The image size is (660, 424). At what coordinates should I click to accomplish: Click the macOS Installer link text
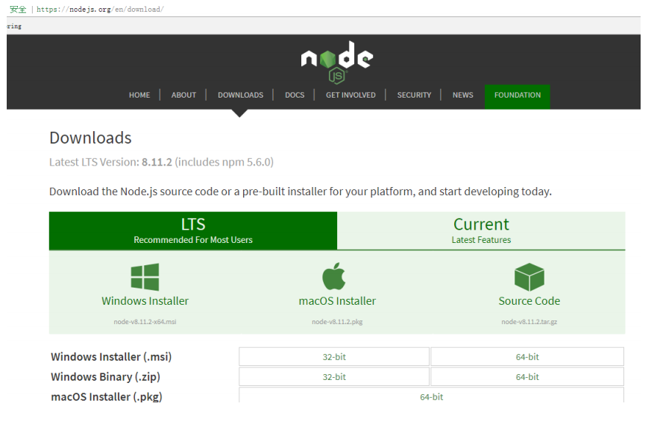[x=337, y=301]
